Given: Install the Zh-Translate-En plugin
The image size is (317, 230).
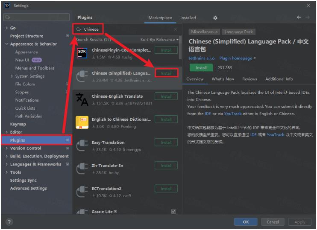Looking at the screenshot, I should (x=166, y=166).
